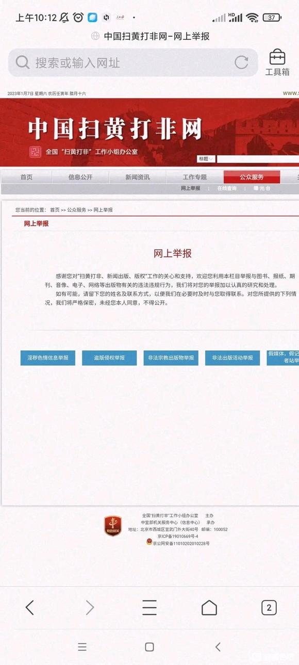Image resolution: width=299 pixels, height=665 pixels.
Task: Click 京公网安备11010202010228号 link
Action: [x=181, y=543]
